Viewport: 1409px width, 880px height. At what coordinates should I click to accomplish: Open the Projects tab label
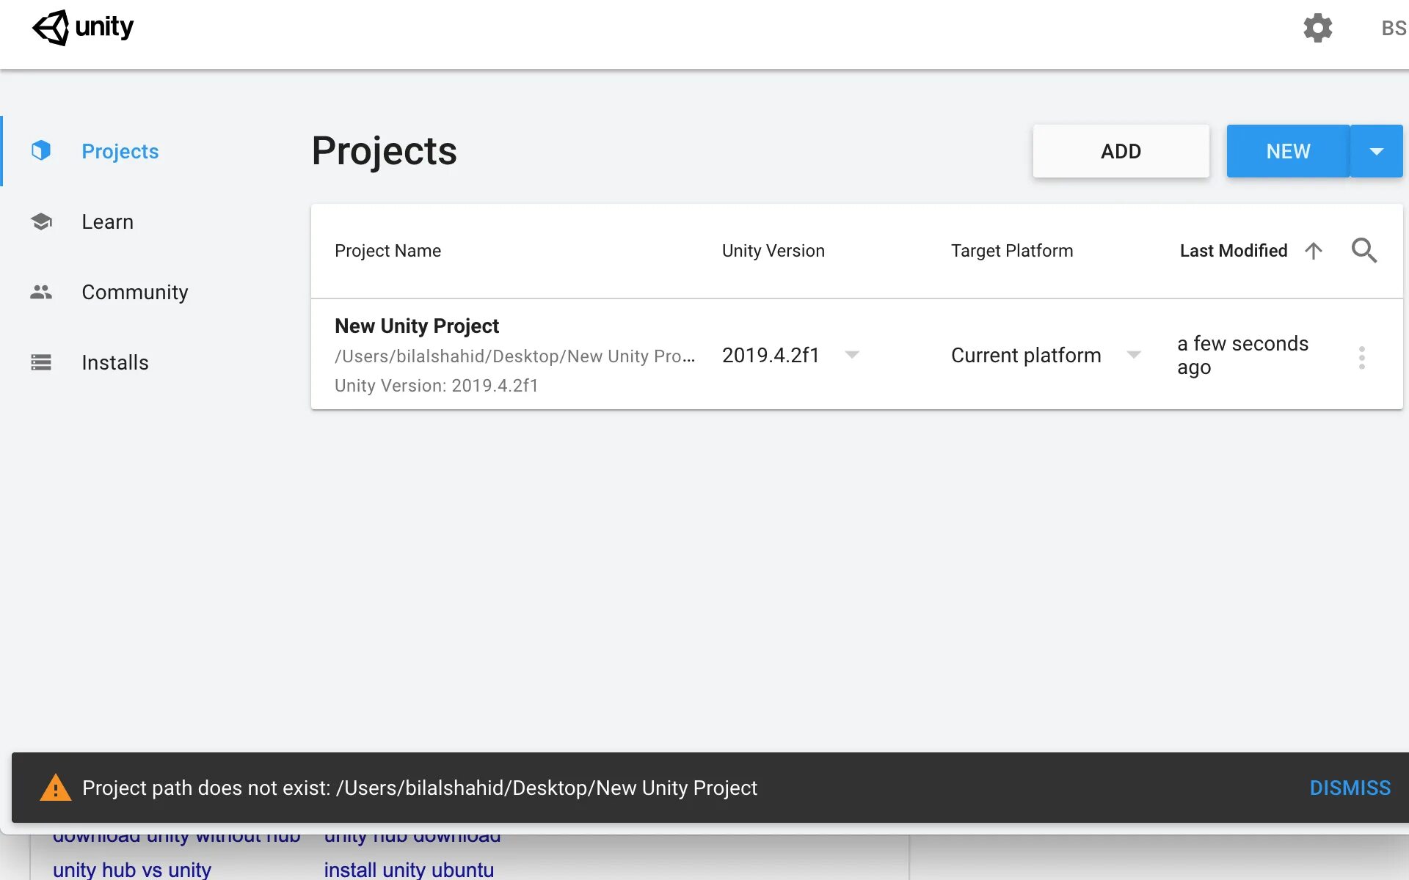tap(120, 151)
